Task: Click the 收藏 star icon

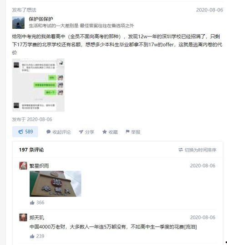Action: point(104,132)
